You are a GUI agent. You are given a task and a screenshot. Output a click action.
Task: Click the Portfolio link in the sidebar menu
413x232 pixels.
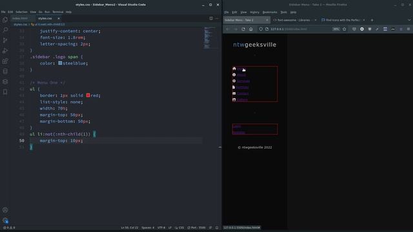242,88
